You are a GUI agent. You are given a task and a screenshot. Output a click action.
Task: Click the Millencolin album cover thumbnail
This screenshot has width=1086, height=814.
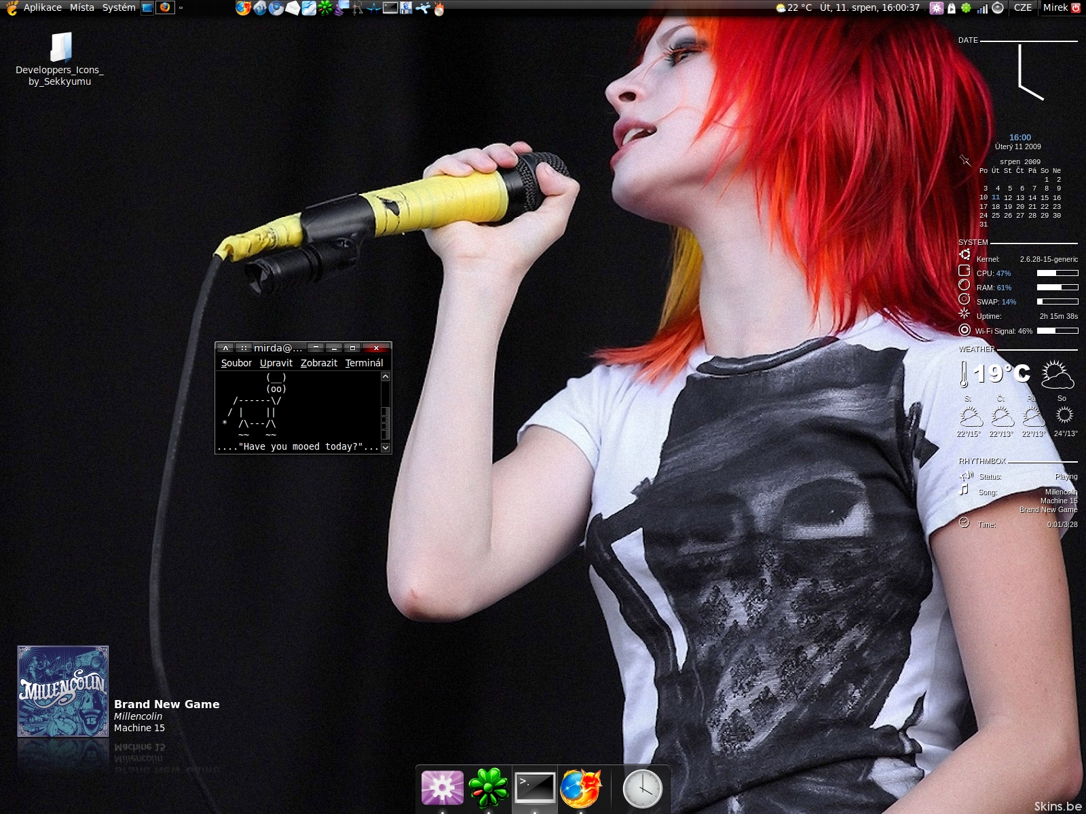pyautogui.click(x=62, y=691)
